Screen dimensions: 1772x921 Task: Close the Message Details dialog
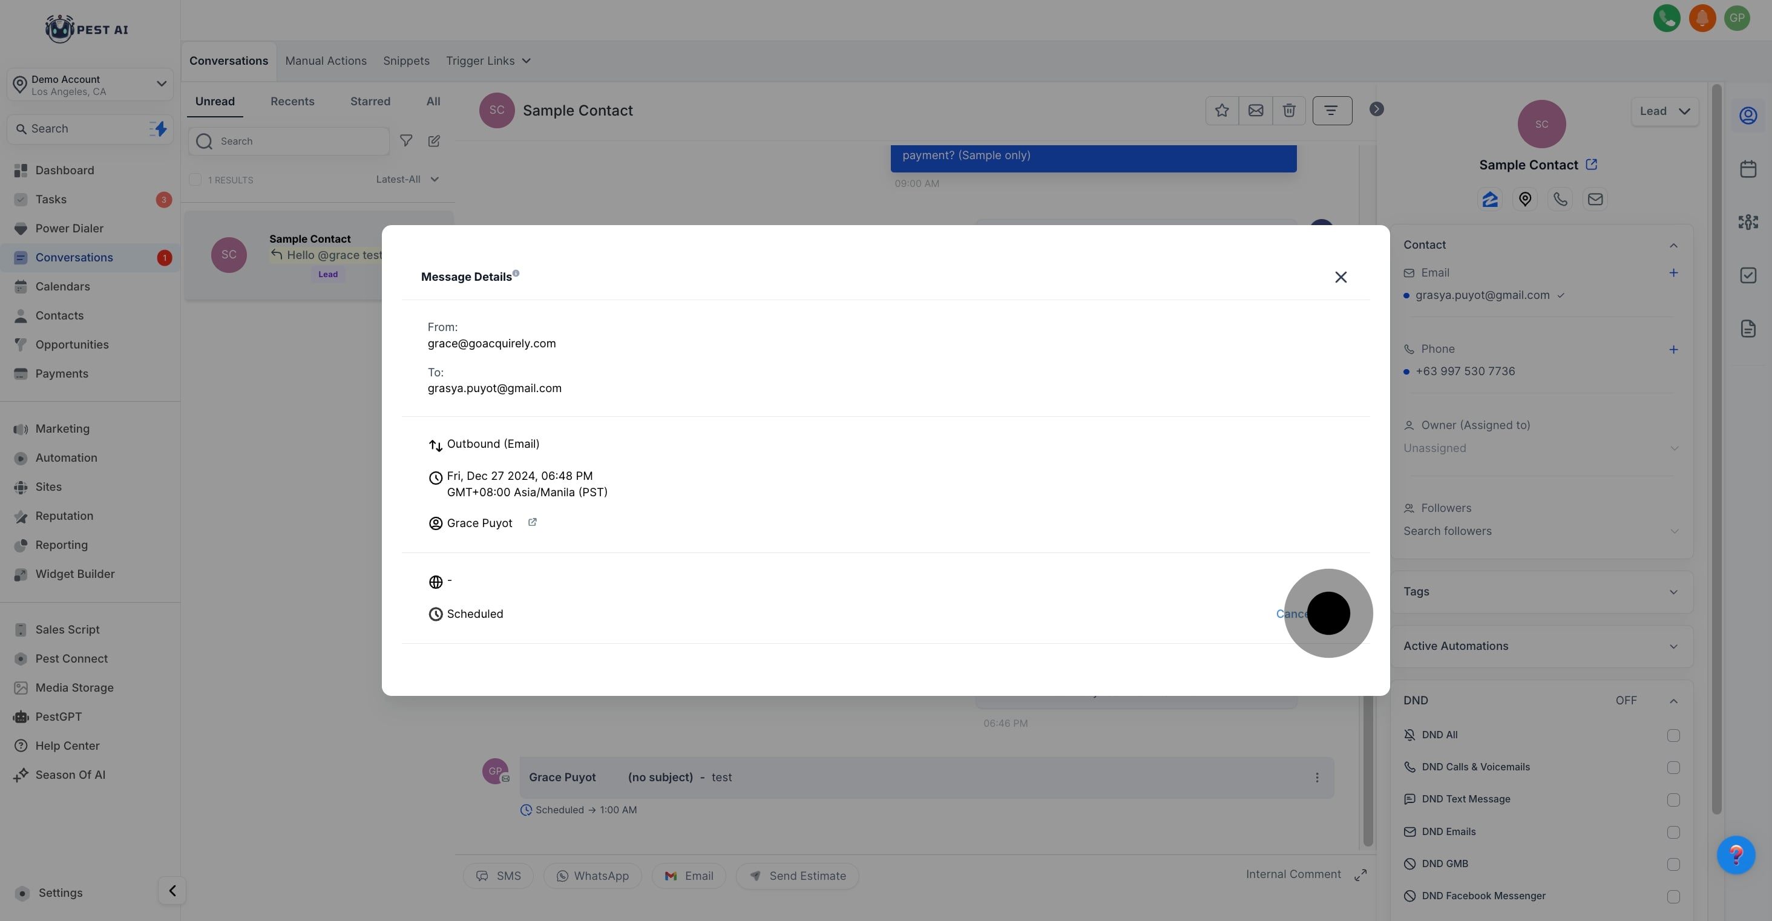(x=1340, y=277)
